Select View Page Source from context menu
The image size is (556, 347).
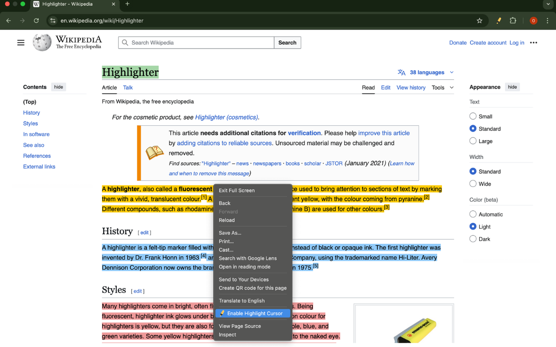point(240,326)
